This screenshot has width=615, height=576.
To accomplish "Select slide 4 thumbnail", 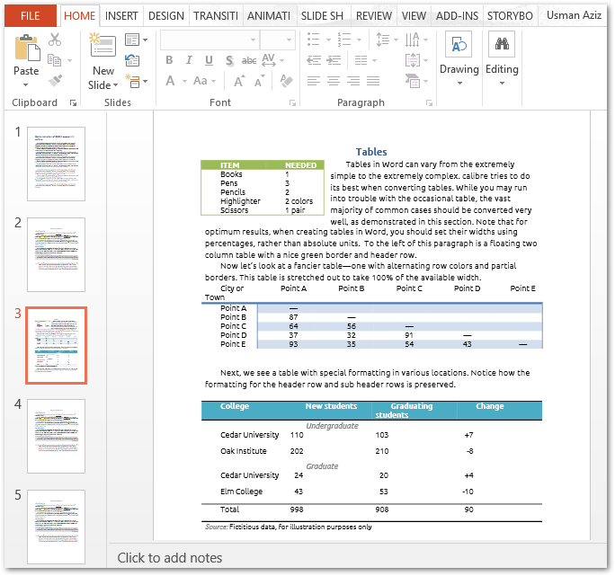I will click(56, 435).
